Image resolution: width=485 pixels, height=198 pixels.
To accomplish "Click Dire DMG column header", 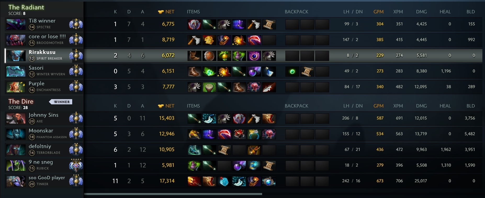I will (421, 106).
